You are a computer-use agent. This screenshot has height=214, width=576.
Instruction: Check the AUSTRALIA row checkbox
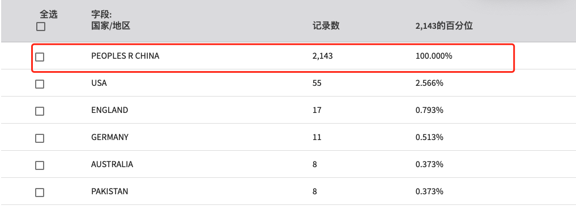click(x=40, y=165)
